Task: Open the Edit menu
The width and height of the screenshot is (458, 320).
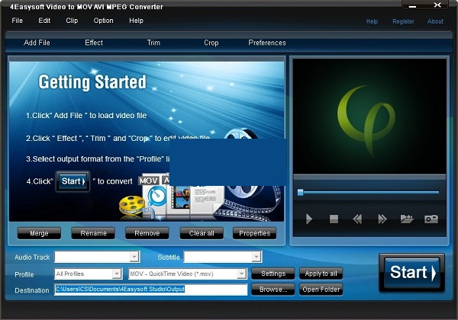Action: click(x=44, y=21)
